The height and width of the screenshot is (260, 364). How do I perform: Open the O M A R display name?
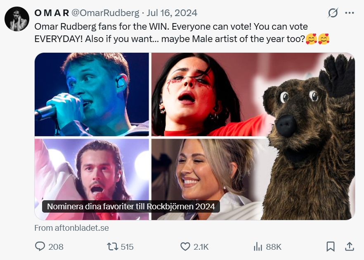(52, 13)
